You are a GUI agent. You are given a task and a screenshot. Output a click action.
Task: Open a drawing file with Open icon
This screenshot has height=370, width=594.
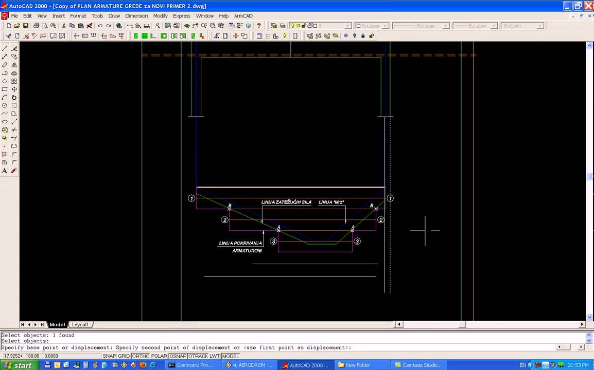(x=17, y=26)
